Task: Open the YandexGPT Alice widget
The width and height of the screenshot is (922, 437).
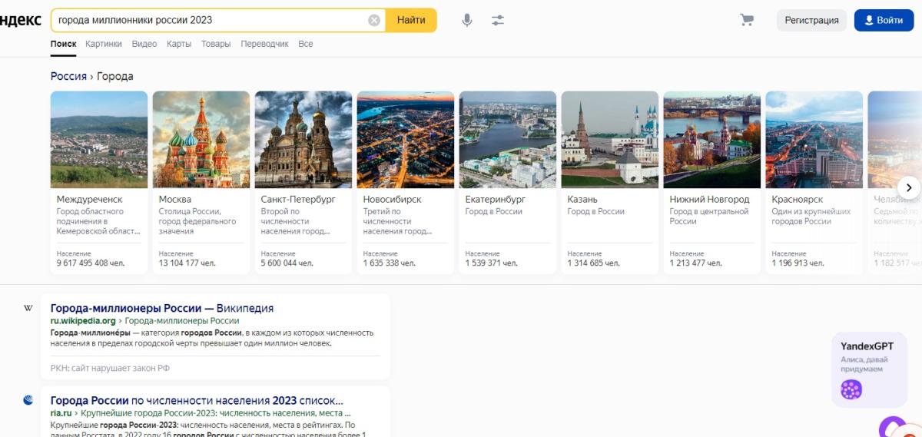Action: pos(868,369)
